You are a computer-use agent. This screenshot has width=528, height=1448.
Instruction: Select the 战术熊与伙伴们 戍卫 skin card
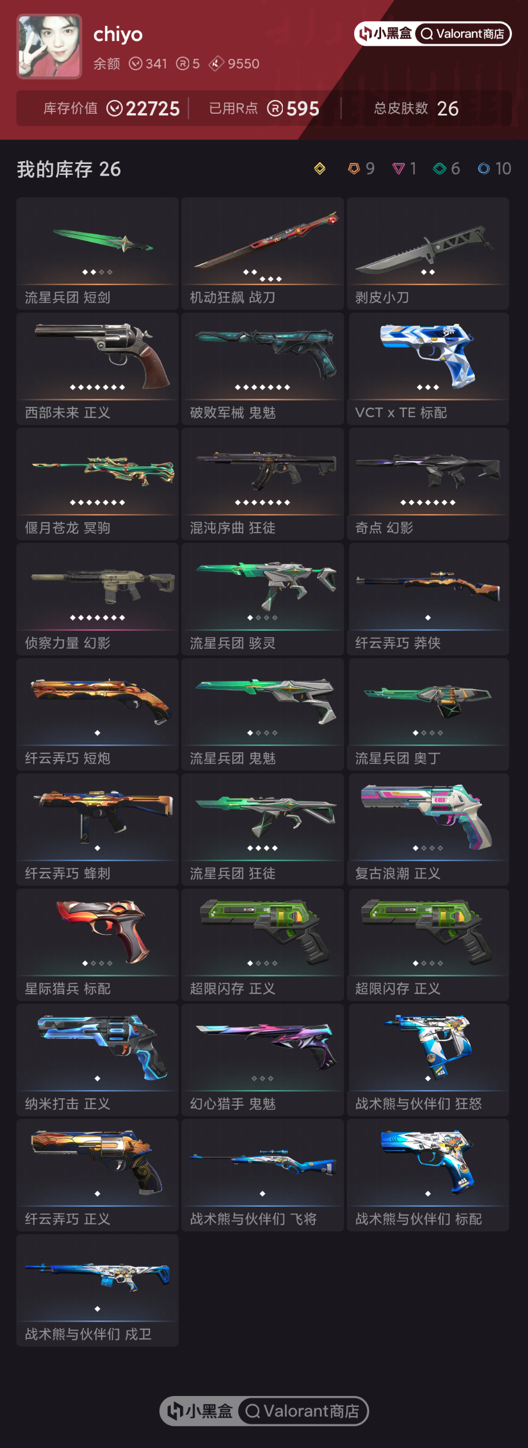97,1290
